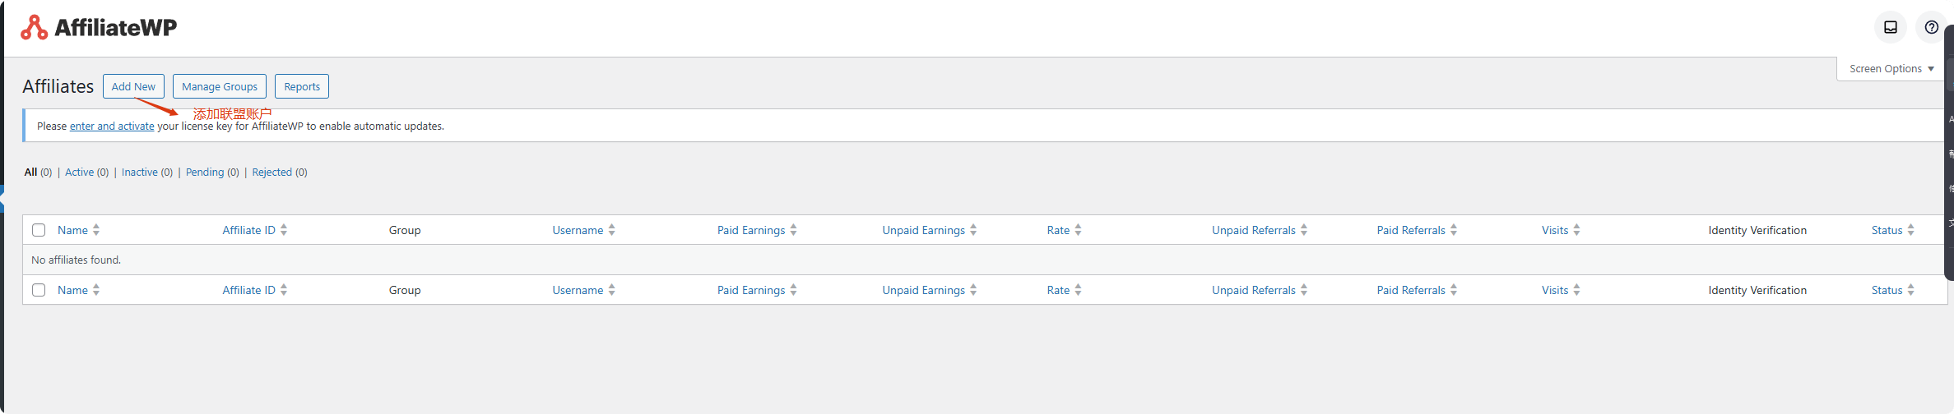Click Affiliate ID sort arrows in header

[x=284, y=230]
